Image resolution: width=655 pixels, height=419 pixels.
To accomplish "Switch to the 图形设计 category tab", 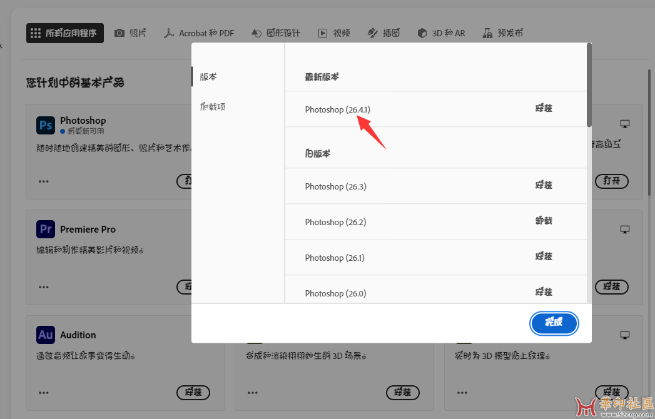I will click(276, 33).
